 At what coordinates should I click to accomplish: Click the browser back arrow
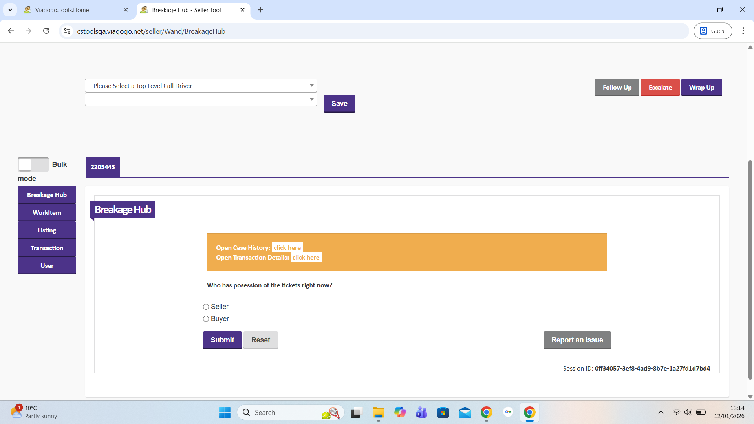tap(11, 31)
